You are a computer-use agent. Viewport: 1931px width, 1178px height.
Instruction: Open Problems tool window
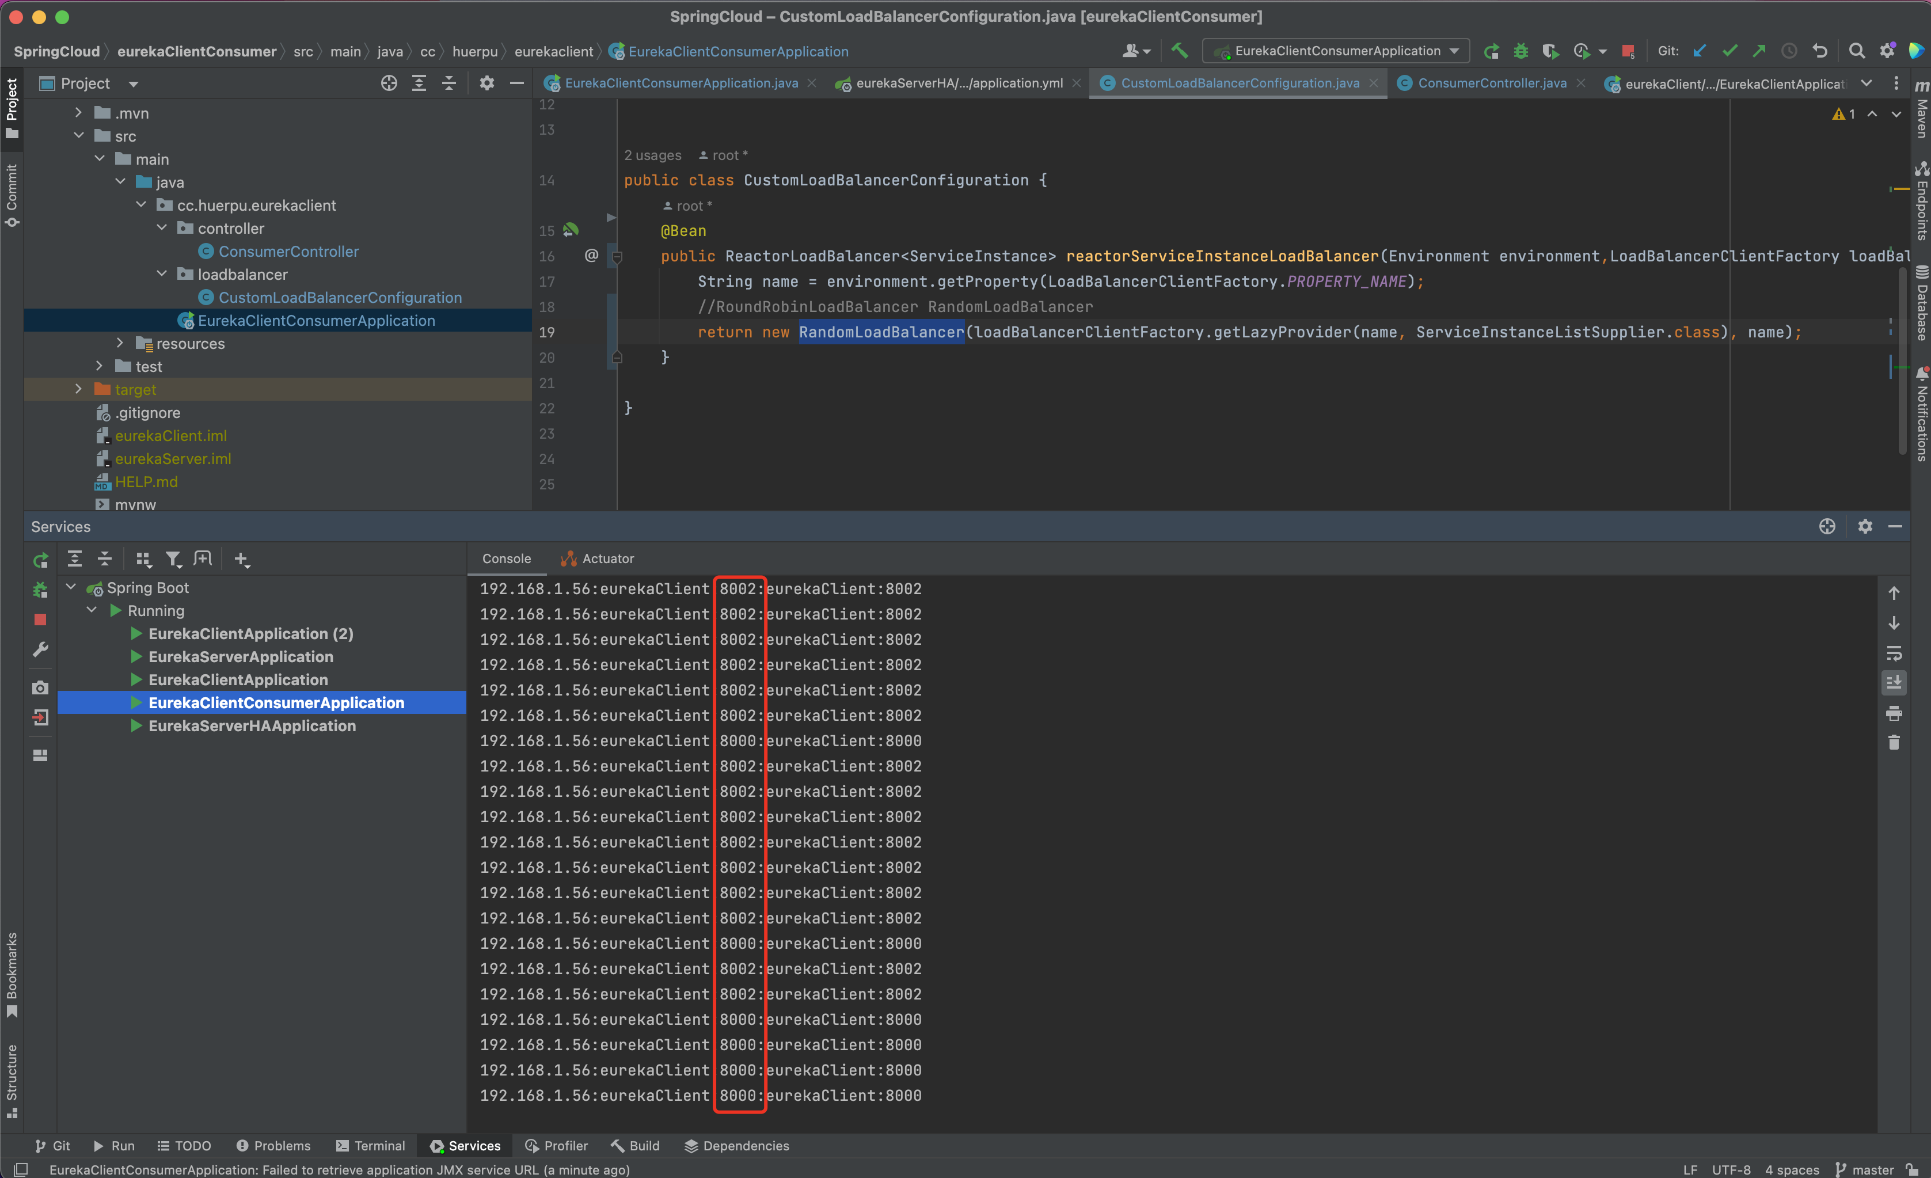click(x=273, y=1146)
